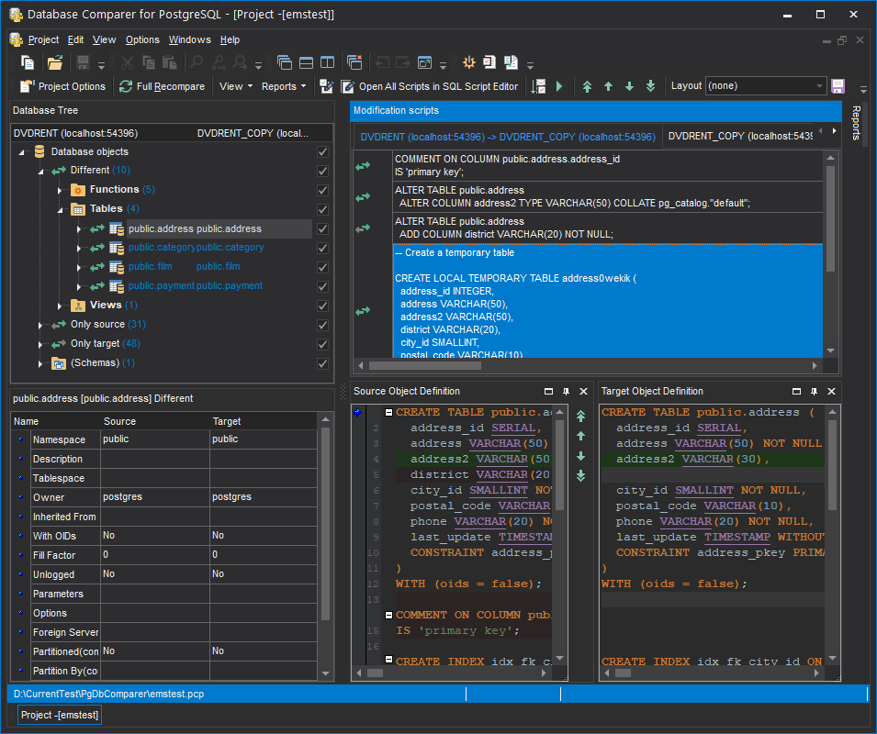Expand the Only source (31) node
The image size is (877, 734).
(40, 325)
